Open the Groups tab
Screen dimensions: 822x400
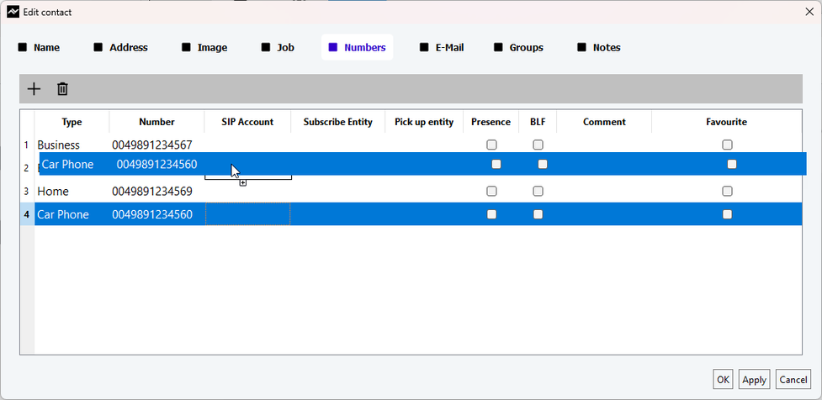(519, 48)
